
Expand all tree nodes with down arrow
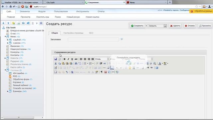pyautogui.click(x=3, y=23)
